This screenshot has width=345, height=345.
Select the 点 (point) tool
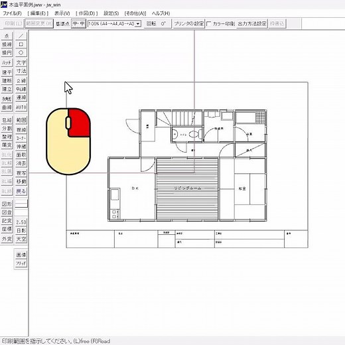[7, 36]
